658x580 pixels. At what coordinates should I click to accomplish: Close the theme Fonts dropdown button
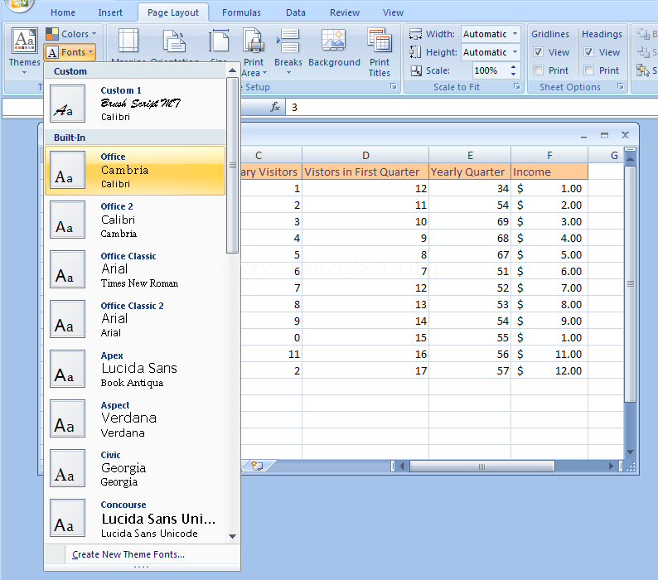point(70,52)
